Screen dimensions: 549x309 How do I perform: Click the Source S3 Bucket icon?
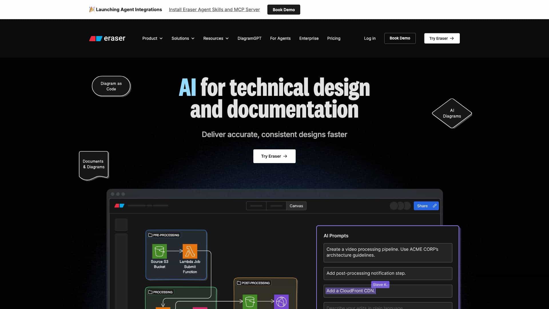[159, 251]
